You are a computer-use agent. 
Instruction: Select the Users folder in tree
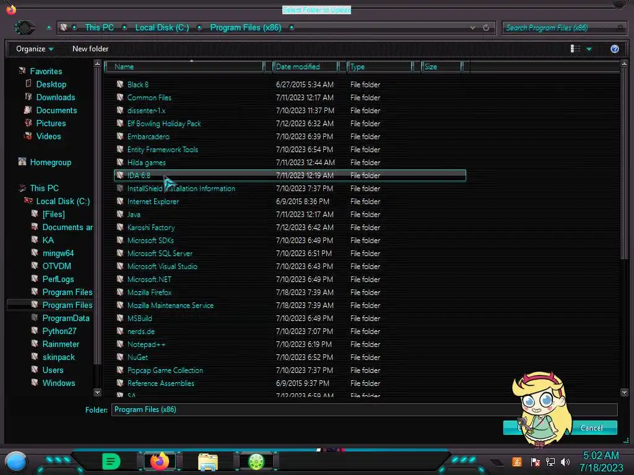coord(53,370)
